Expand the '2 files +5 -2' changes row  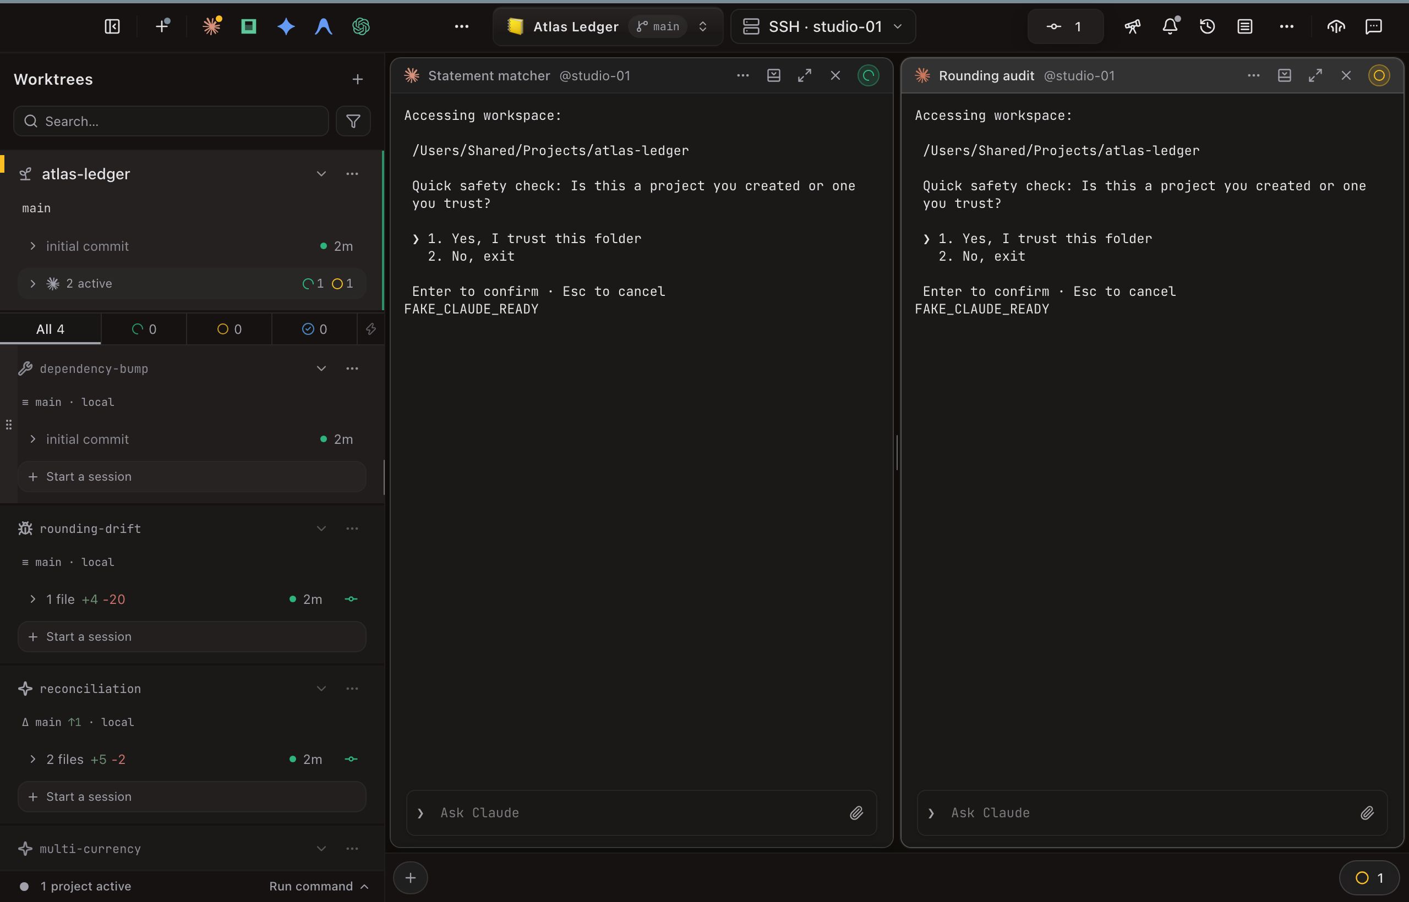coord(192,759)
